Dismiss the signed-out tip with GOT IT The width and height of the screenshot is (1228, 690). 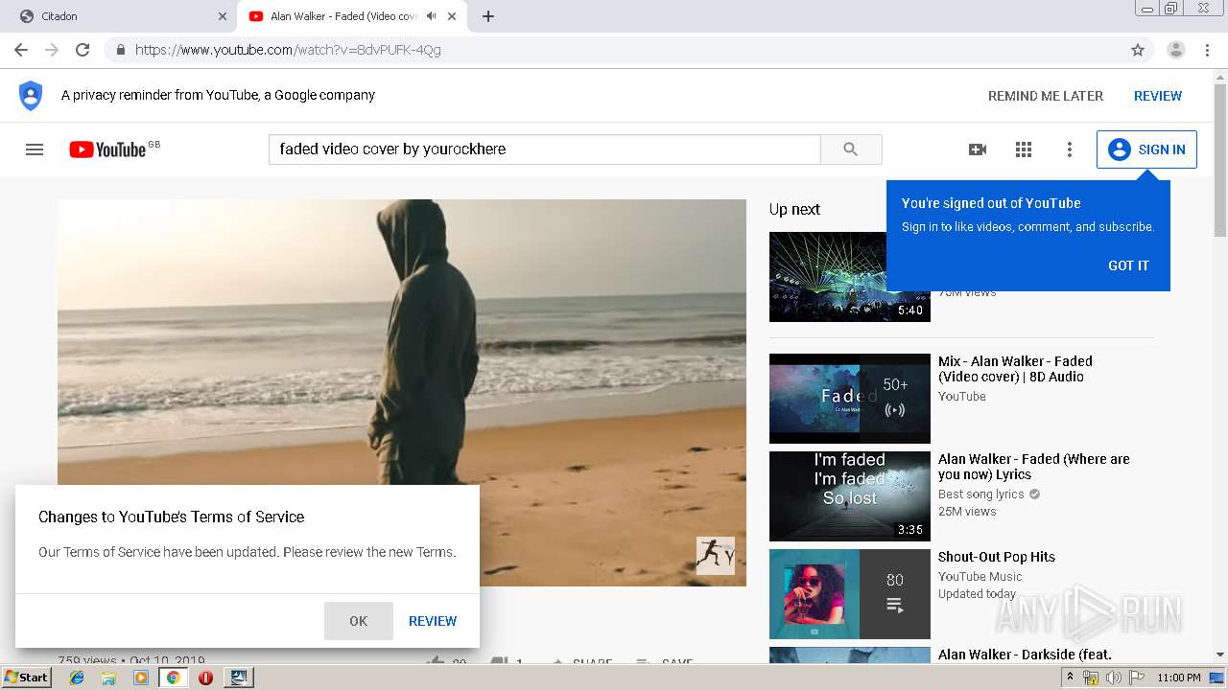(x=1128, y=265)
